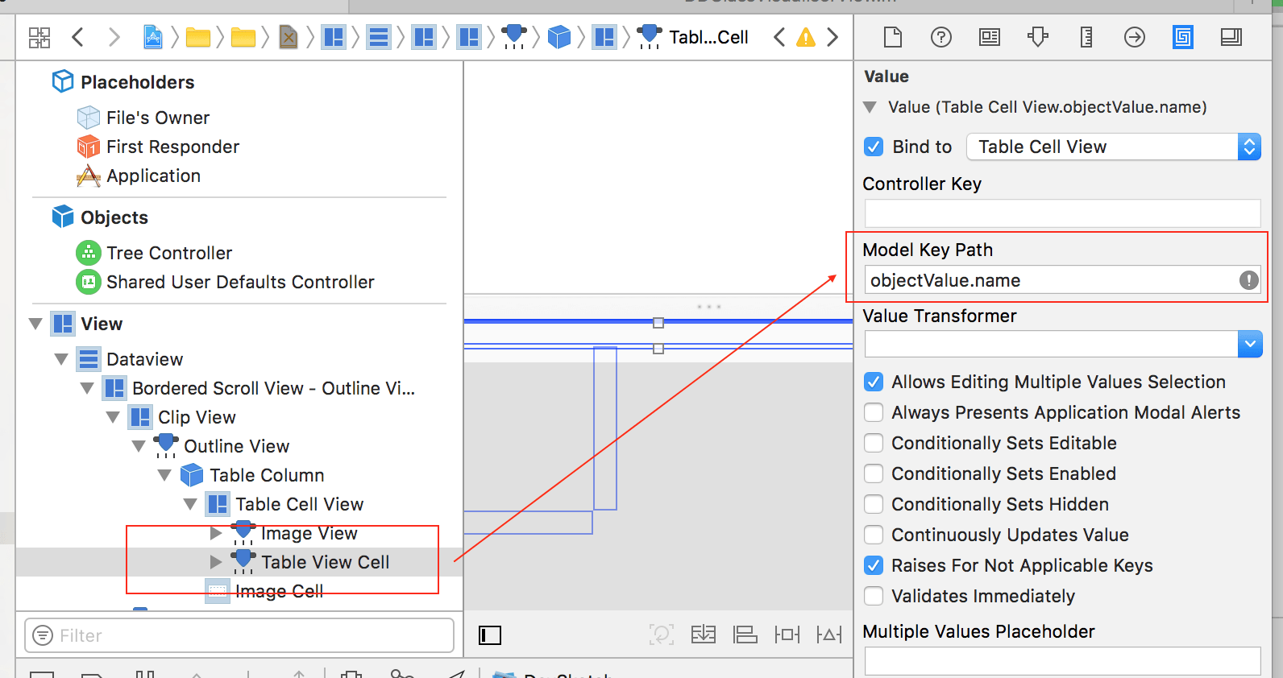Enable Continuously Updates Value
Viewport: 1283px width, 678px height.
pyautogui.click(x=874, y=535)
